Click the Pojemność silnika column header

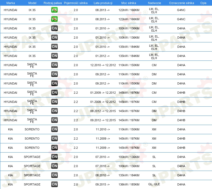pos(76,3)
